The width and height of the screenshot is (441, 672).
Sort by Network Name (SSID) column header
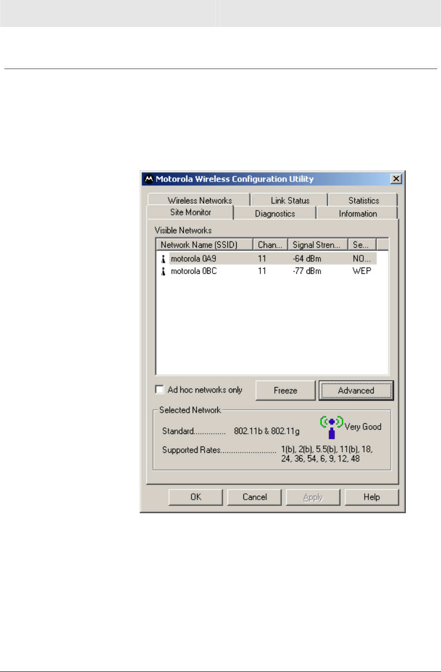205,245
